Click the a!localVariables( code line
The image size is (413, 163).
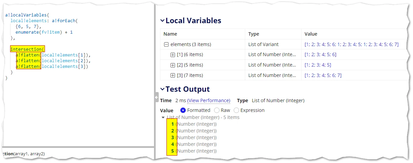(x=27, y=15)
